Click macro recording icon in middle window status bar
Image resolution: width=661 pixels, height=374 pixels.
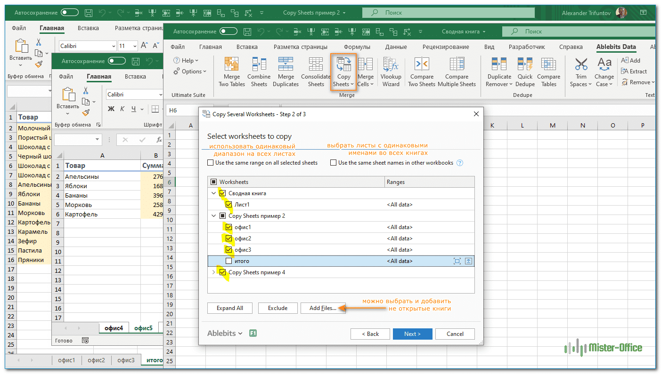[85, 340]
